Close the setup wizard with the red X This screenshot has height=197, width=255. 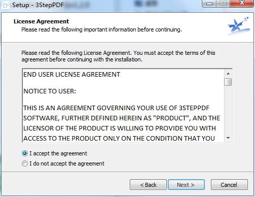(x=242, y=4)
